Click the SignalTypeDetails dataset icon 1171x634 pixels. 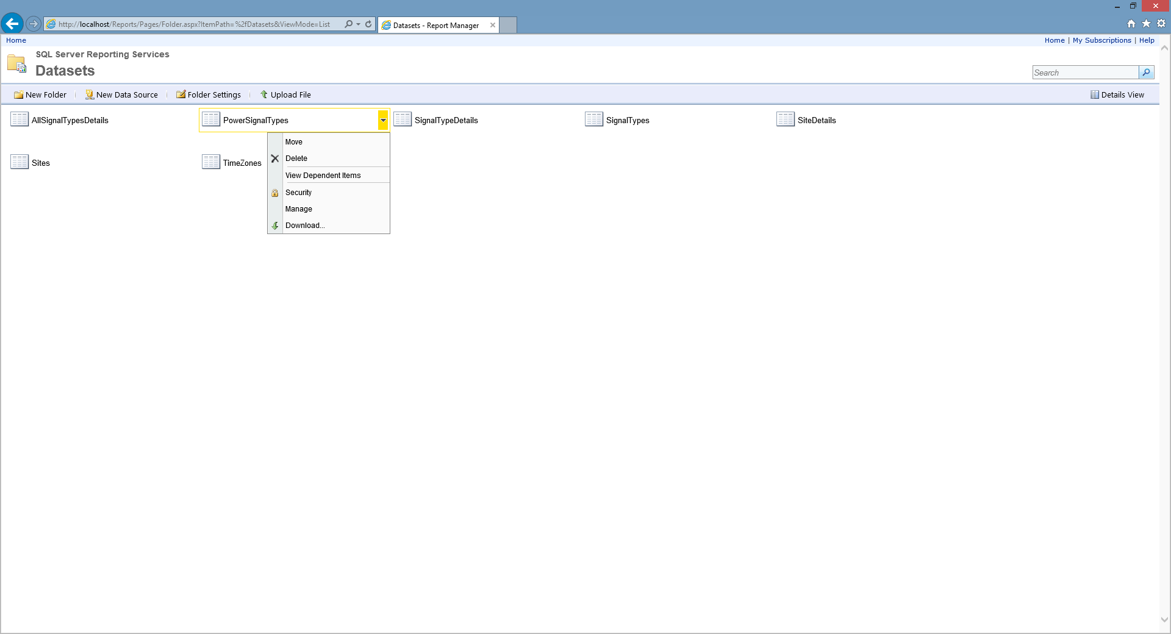click(x=403, y=119)
